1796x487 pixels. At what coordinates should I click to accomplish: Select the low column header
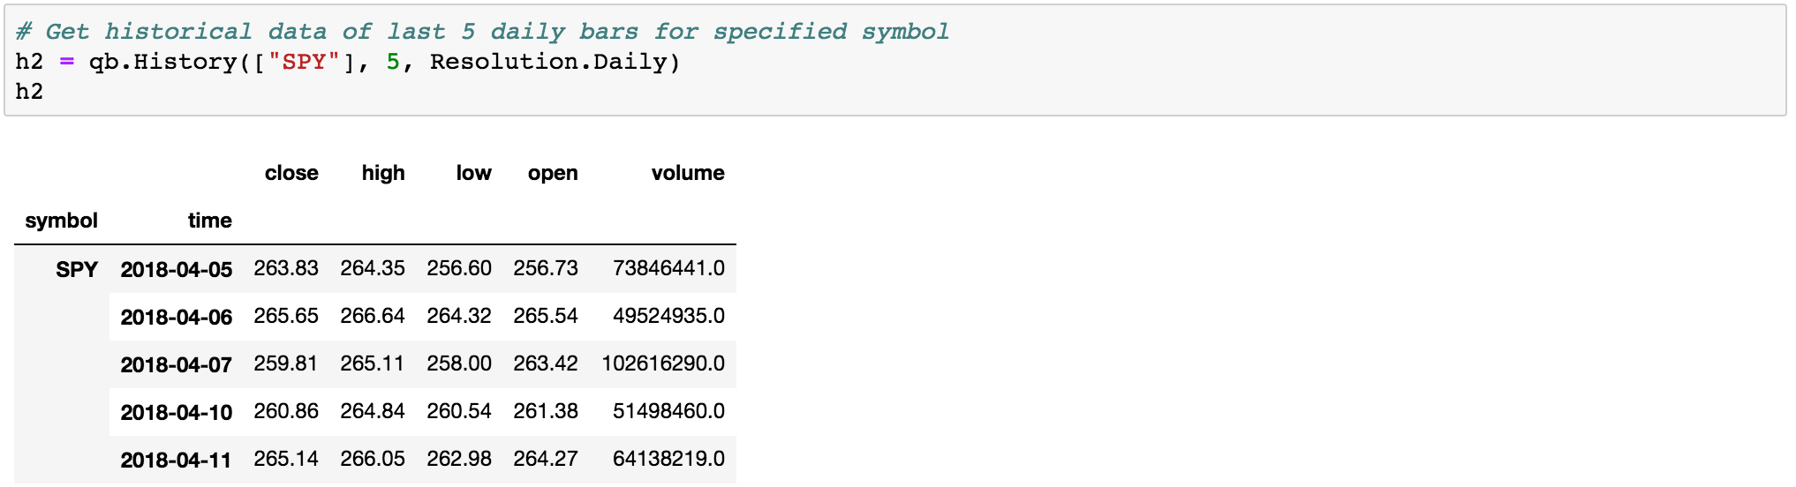click(x=473, y=173)
